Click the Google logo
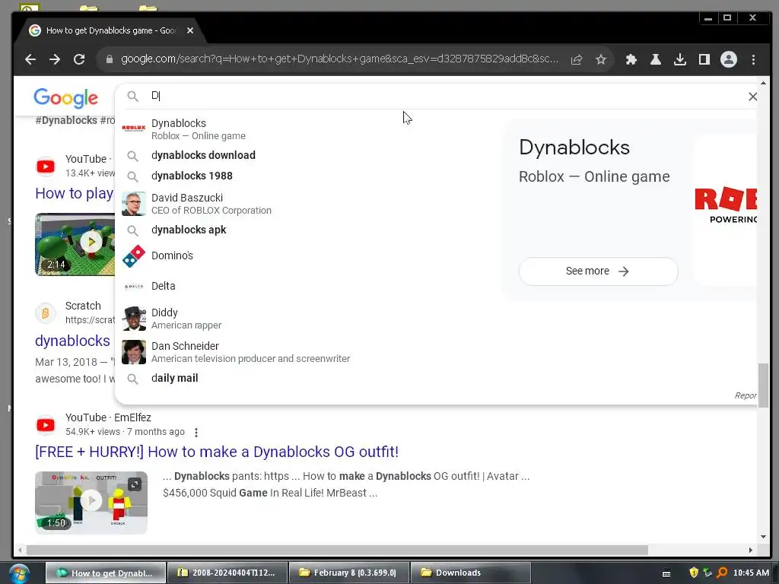The width and height of the screenshot is (779, 584). 66,98
